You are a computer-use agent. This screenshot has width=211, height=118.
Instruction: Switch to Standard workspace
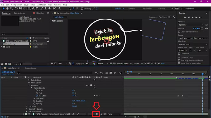coord(131,9)
